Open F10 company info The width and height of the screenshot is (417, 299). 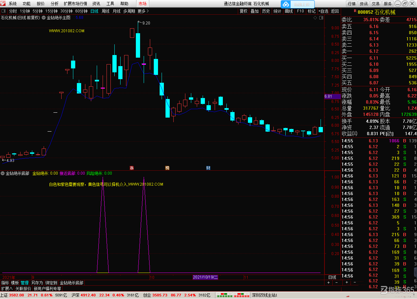[x=300, y=11]
